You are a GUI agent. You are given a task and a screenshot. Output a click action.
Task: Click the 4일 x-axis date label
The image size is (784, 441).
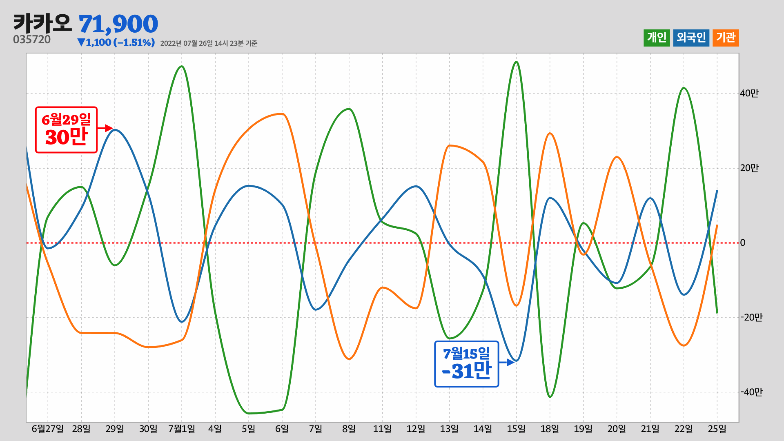pyautogui.click(x=215, y=429)
